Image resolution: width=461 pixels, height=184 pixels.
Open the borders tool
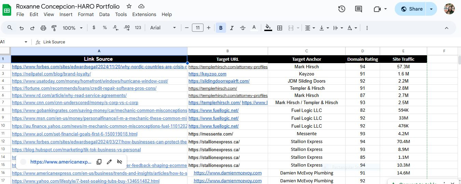pyautogui.click(x=280, y=28)
